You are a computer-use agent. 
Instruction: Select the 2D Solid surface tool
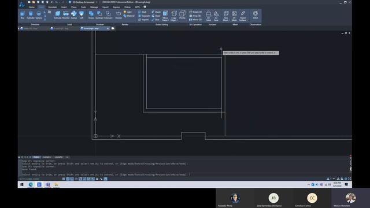[208, 16]
